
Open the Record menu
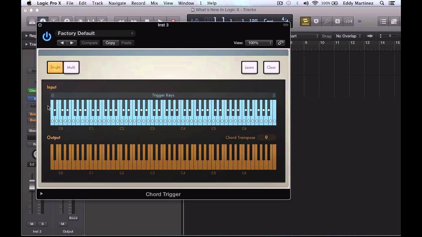click(x=138, y=3)
